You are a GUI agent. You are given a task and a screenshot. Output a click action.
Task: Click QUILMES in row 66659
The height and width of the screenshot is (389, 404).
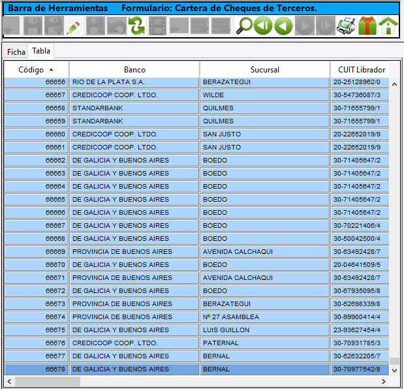point(264,121)
